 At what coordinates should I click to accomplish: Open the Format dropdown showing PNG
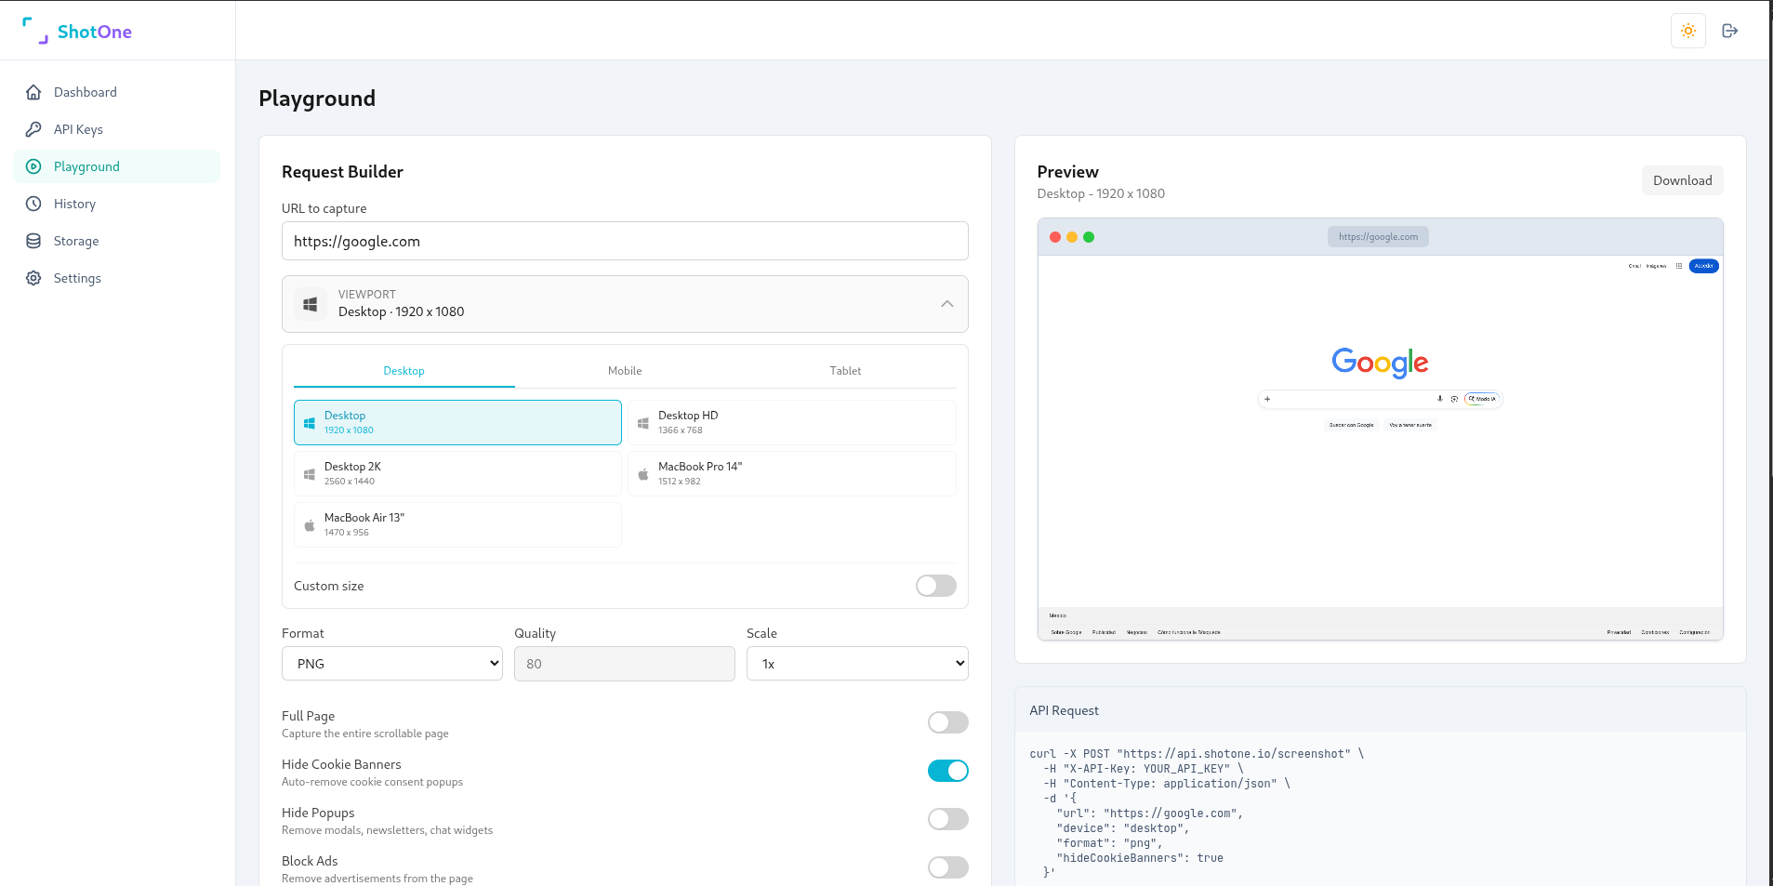click(x=391, y=663)
